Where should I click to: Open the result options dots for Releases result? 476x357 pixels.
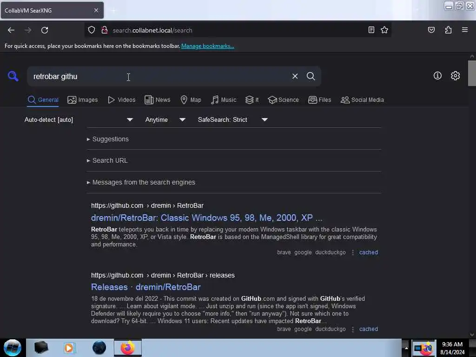pyautogui.click(x=352, y=330)
